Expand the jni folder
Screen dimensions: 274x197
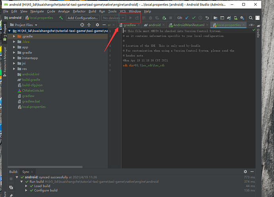pos(14,63)
